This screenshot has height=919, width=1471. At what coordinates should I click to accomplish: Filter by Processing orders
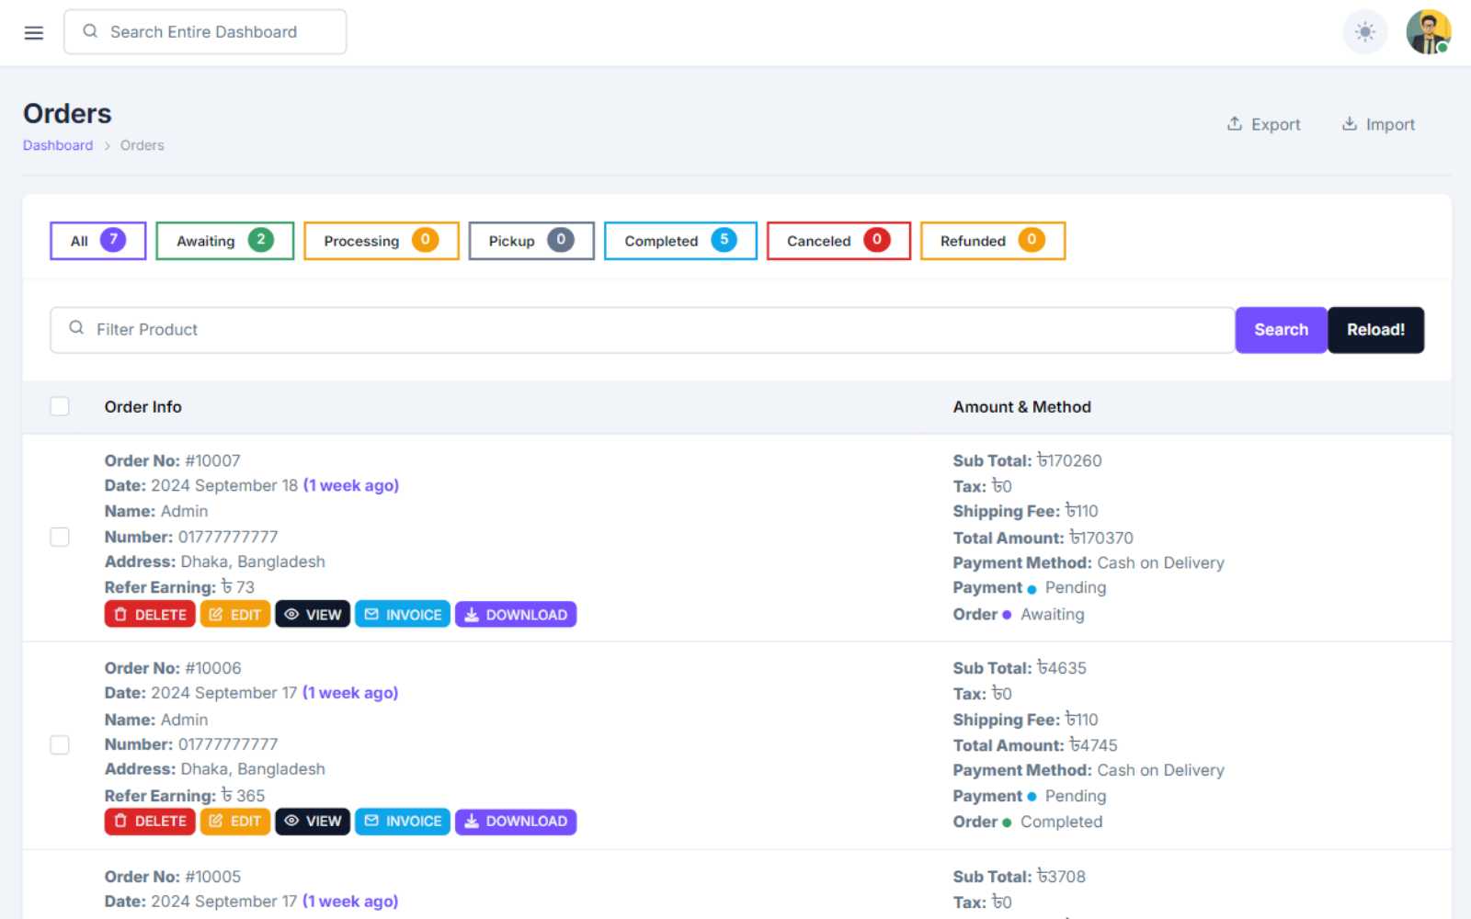[381, 241]
